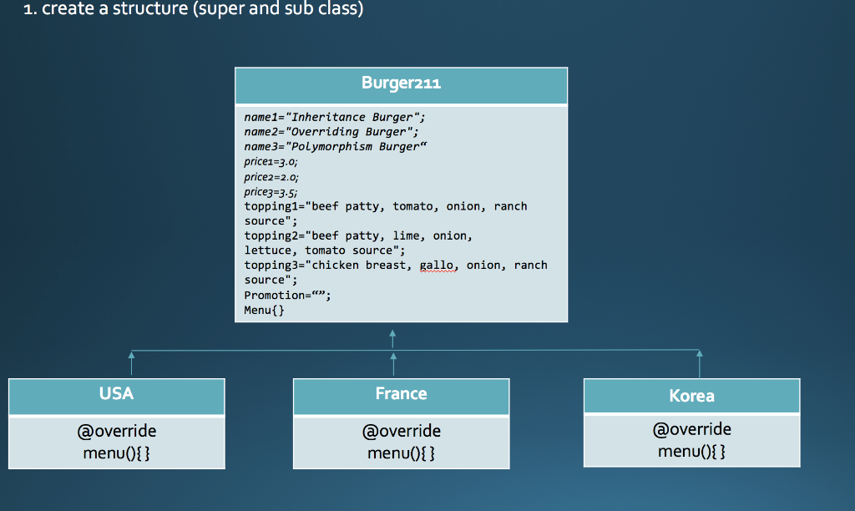Select @override menu under Korea
Image resolution: width=855 pixels, height=511 pixels.
coord(691,441)
